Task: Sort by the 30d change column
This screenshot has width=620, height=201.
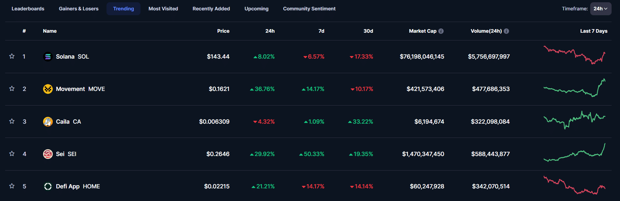Action: 368,31
